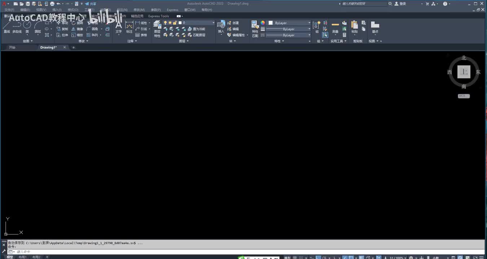Open the Text (文字) annotation tool

pos(119,27)
